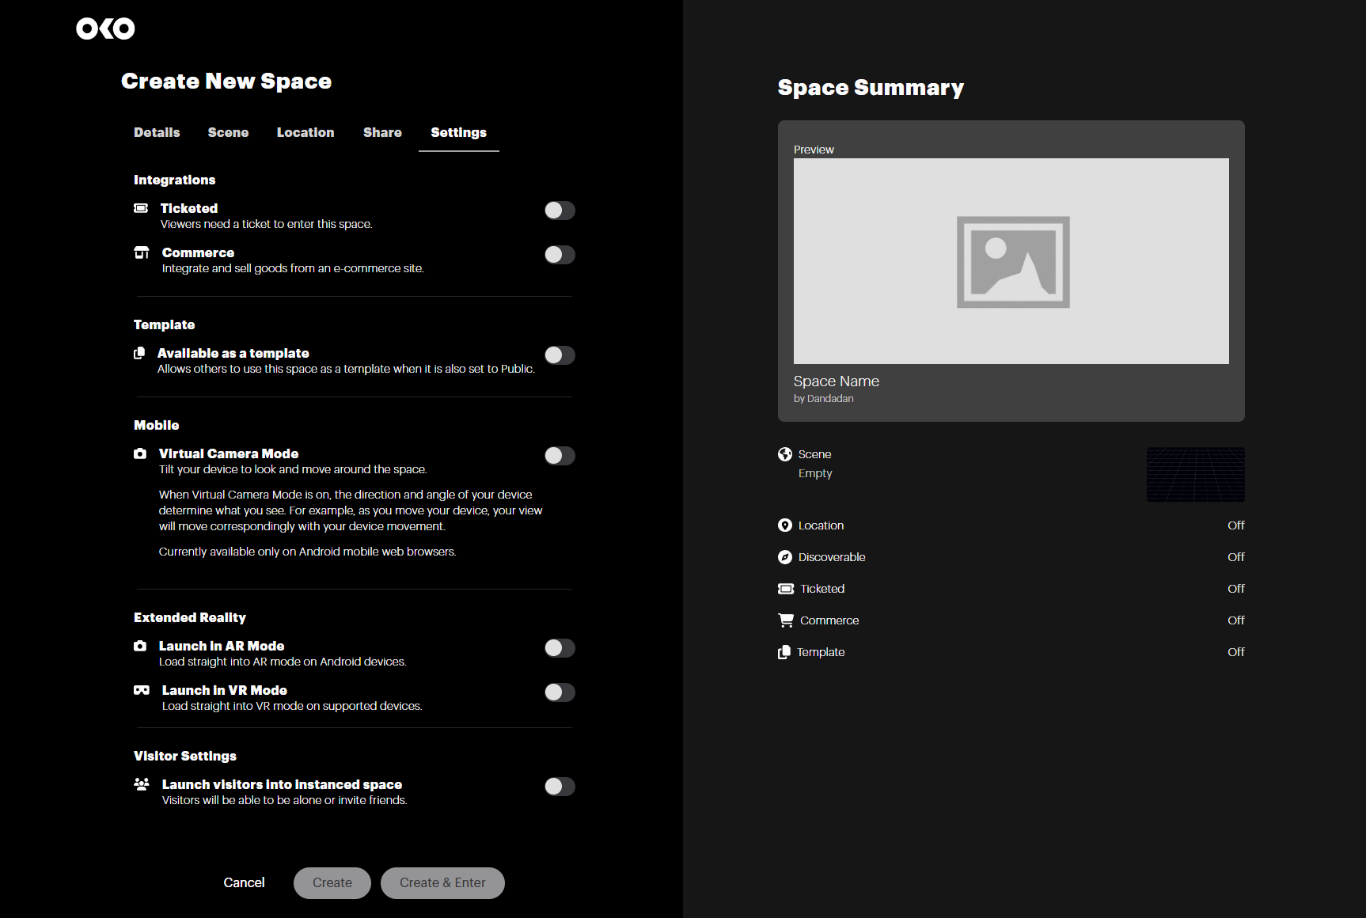This screenshot has width=1366, height=918.
Task: Open the Location tab
Action: click(x=305, y=132)
